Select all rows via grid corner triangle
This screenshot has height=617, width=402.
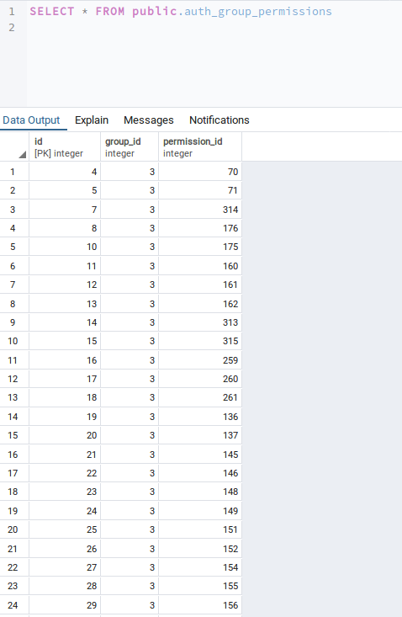pyautogui.click(x=23, y=155)
